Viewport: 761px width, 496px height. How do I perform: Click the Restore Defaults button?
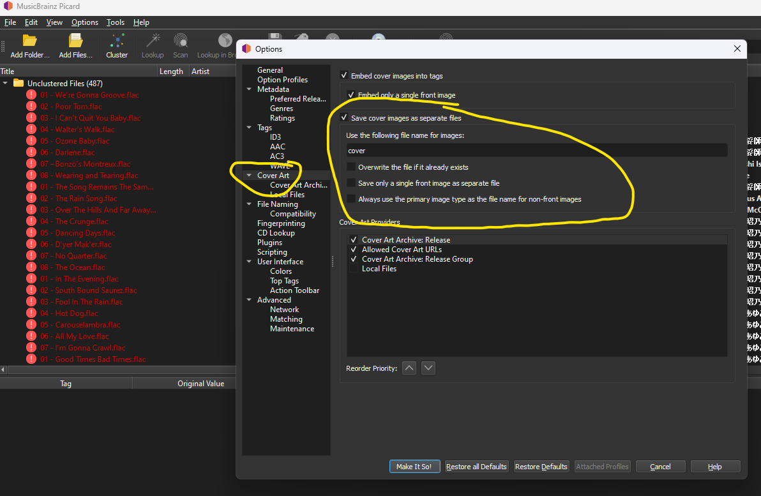[x=541, y=467]
